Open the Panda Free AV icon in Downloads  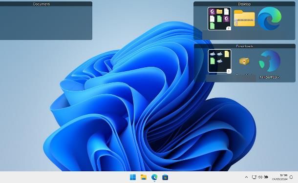[270, 61]
